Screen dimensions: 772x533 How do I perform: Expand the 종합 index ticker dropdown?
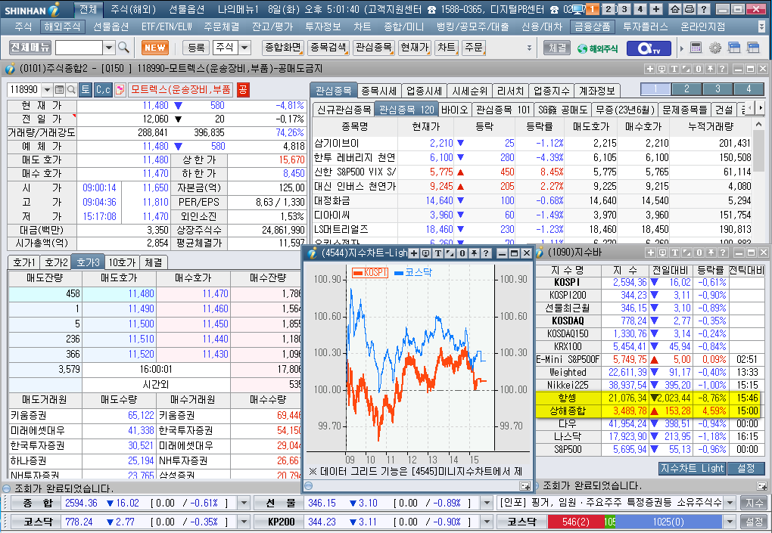tap(243, 503)
